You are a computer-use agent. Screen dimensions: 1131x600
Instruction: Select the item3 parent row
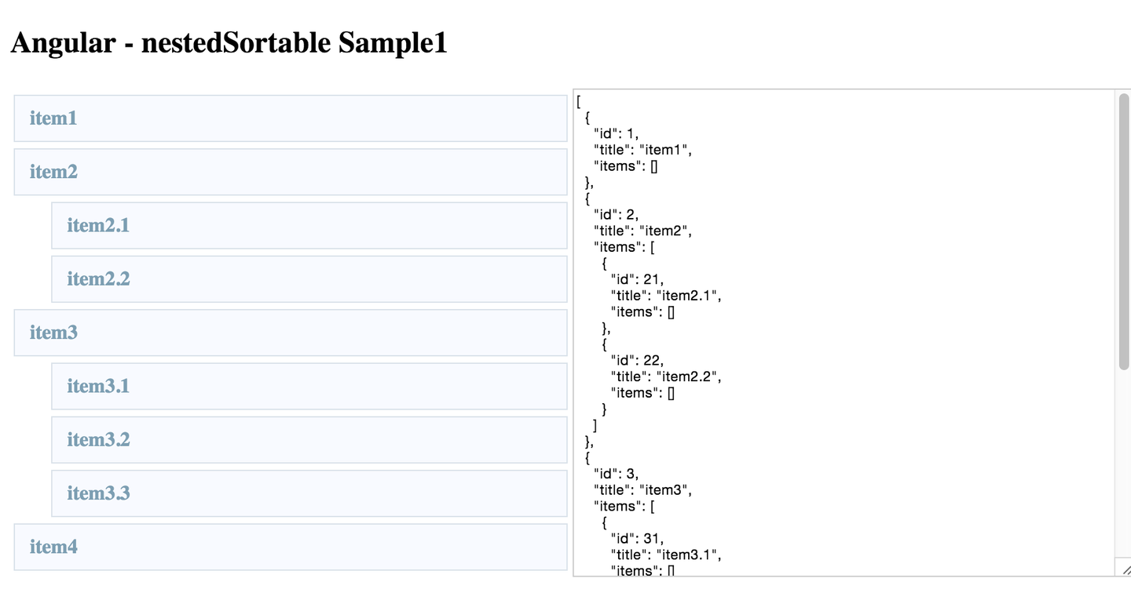290,333
